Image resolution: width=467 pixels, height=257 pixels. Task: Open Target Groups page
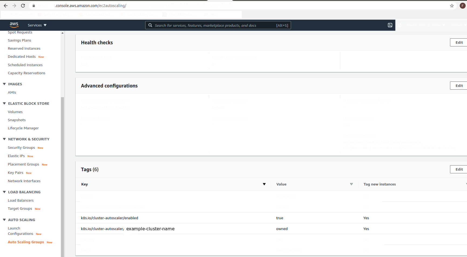tap(20, 208)
